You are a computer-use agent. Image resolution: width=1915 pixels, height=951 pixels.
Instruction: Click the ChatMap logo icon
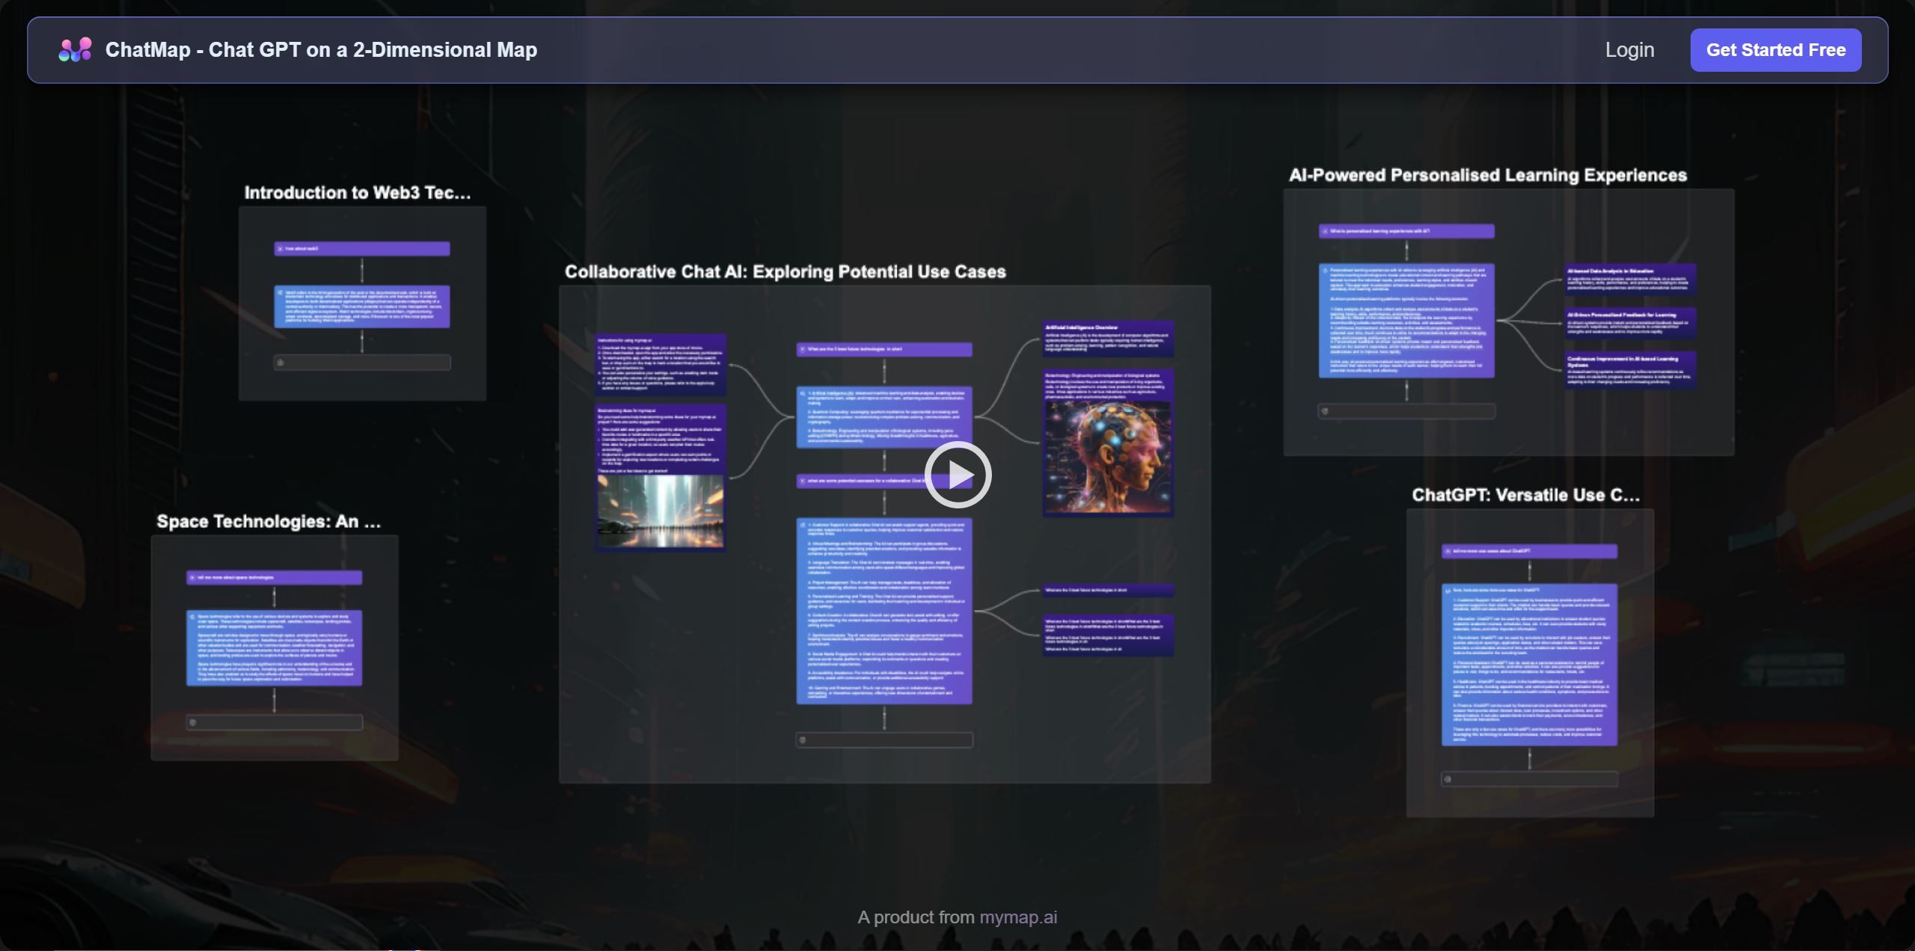(x=75, y=49)
